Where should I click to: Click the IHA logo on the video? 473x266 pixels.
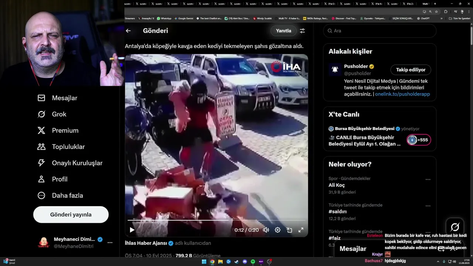point(286,67)
